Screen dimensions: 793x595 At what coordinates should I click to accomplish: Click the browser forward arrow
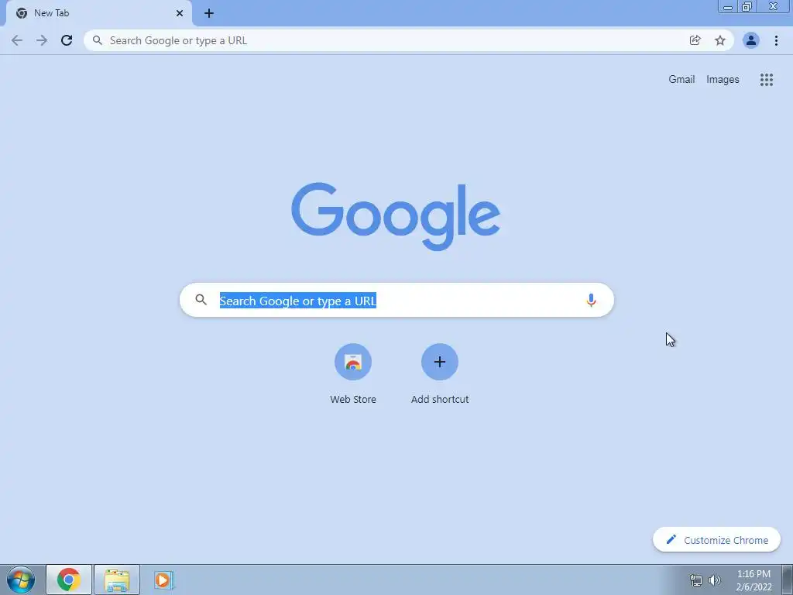(x=42, y=40)
